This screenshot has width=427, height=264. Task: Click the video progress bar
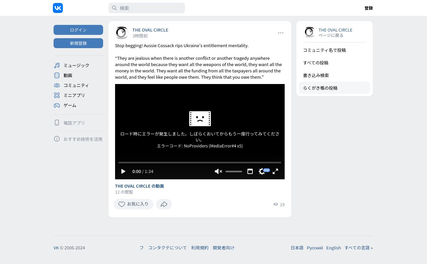(200, 162)
